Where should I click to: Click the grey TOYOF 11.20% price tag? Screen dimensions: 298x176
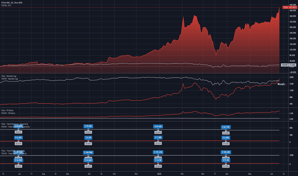(288, 65)
